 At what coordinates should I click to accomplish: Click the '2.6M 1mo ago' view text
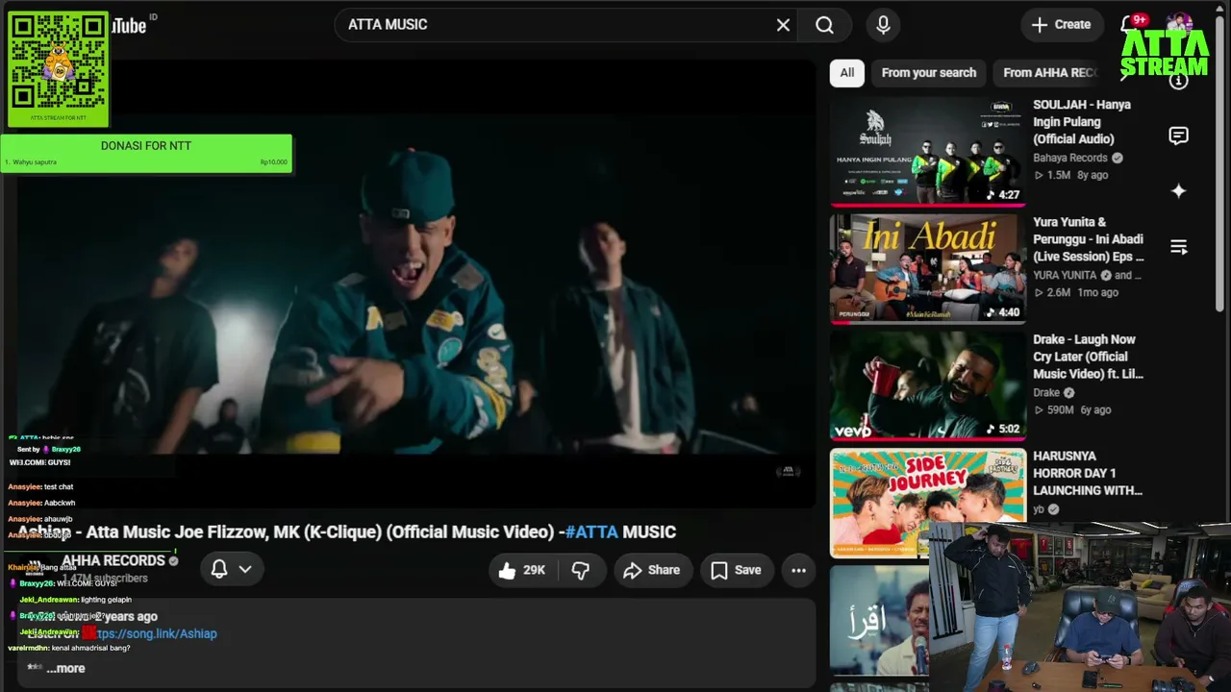1076,292
